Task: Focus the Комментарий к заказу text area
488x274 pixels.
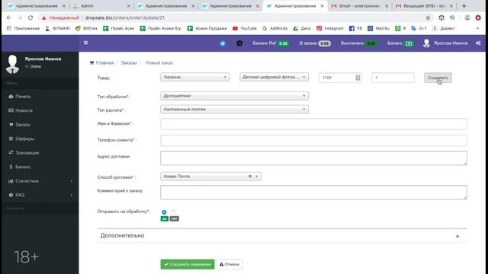Action: (x=313, y=193)
